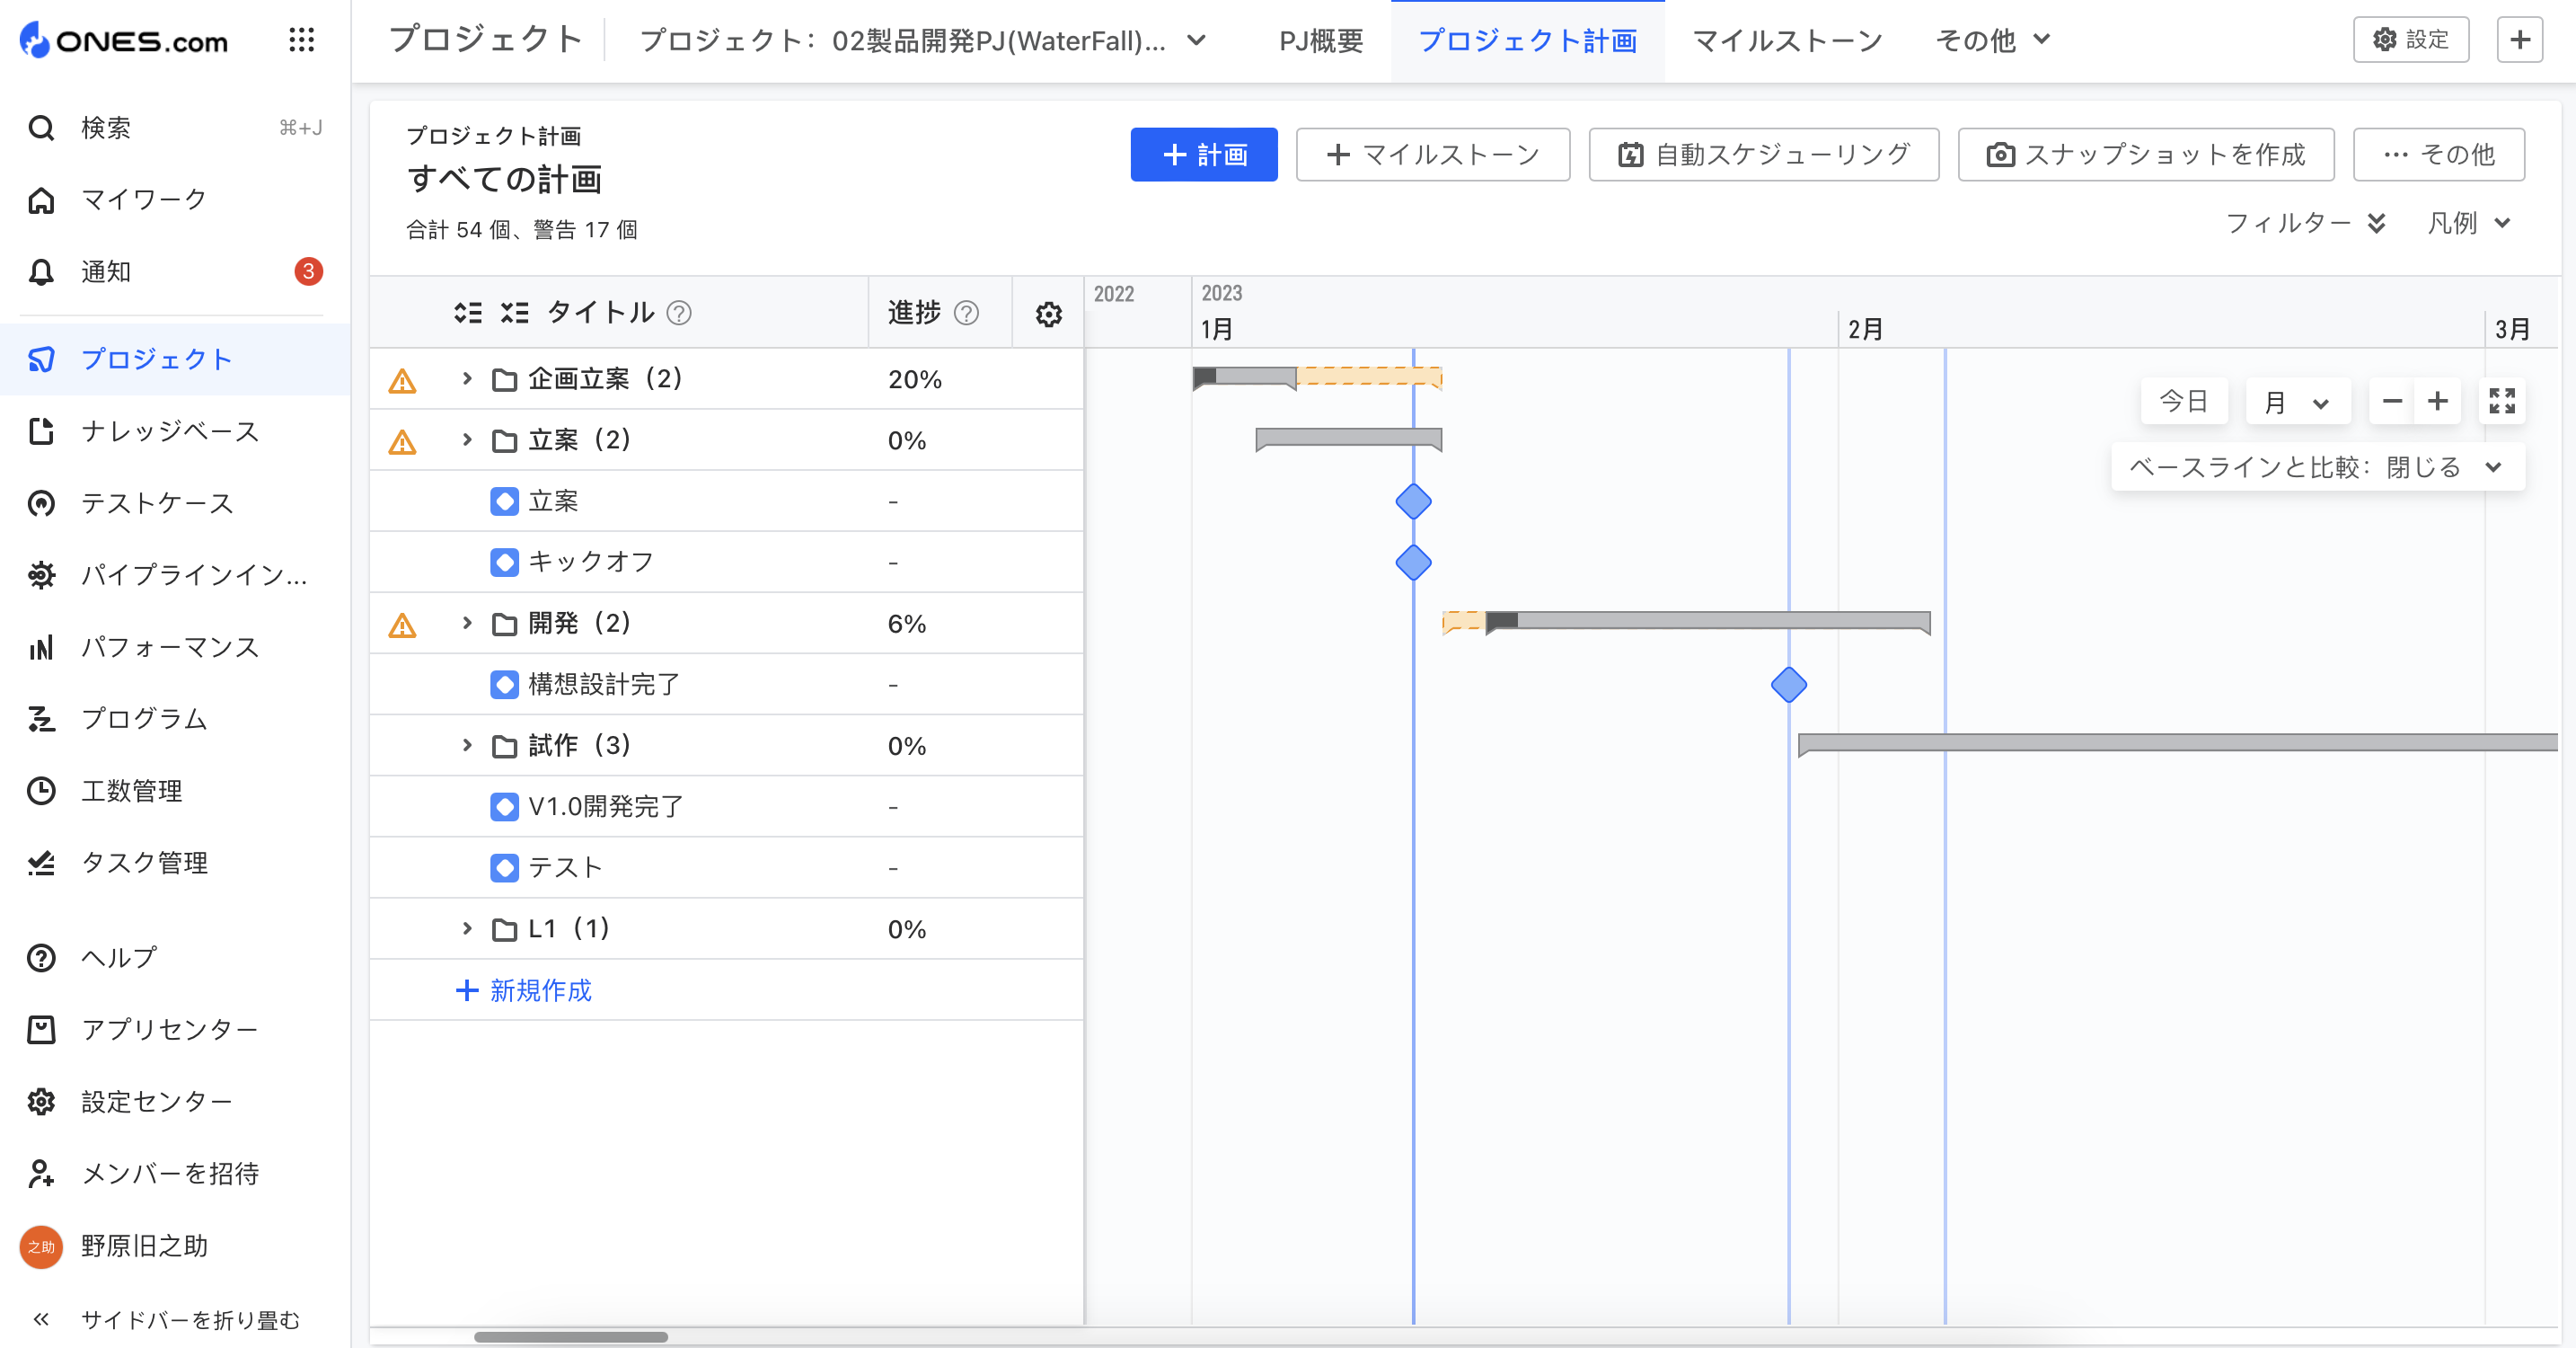Click the blue 計画 add button
This screenshot has width=2576, height=1348.
1204,154
